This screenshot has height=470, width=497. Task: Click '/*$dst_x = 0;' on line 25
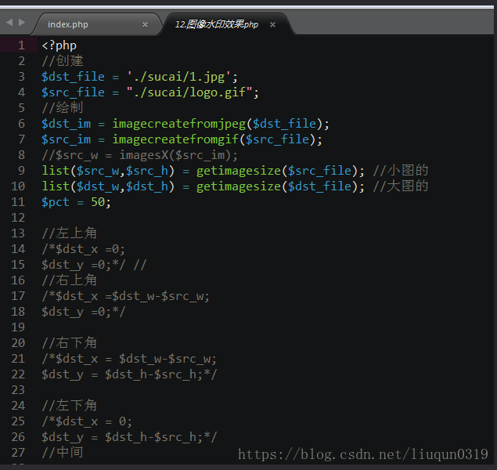point(87,421)
